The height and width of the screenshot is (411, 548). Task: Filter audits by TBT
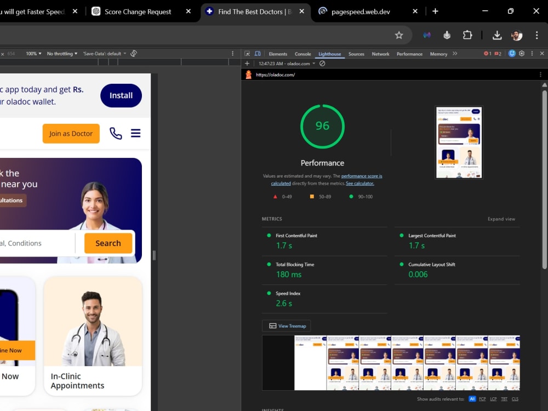504,399
